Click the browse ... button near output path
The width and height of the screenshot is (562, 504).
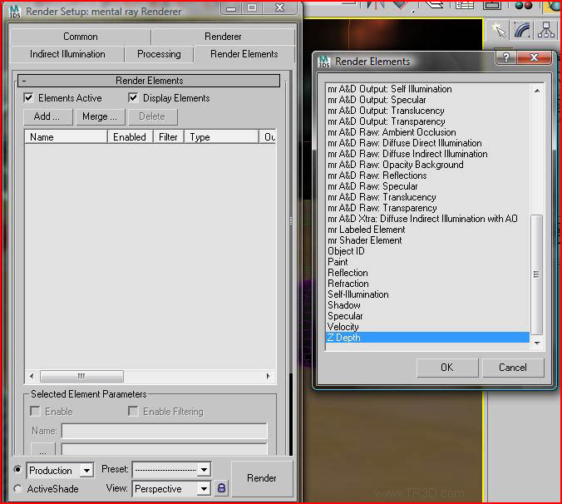click(43, 450)
